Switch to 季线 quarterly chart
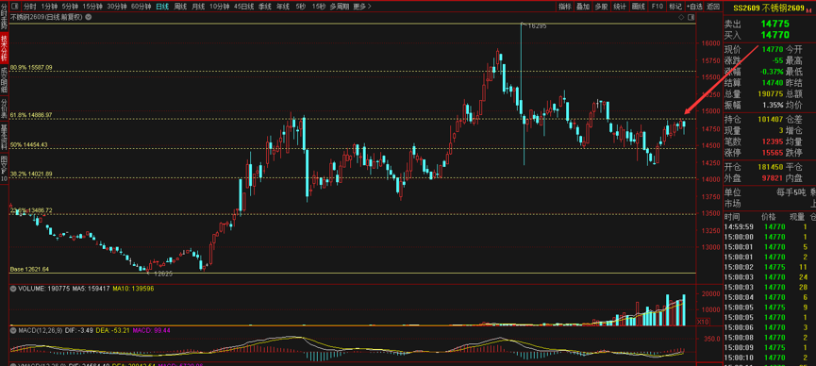Viewport: 816px width, 366px height. (265, 7)
